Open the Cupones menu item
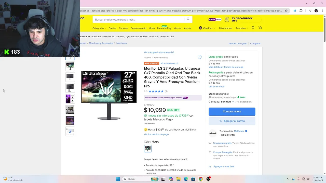Screen dimensions: 326x183 [124, 28]
